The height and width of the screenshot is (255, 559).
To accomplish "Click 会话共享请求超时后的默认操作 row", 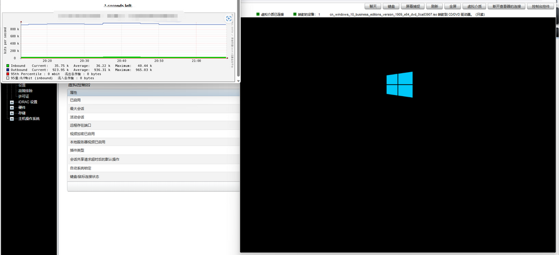I will tap(154, 159).
